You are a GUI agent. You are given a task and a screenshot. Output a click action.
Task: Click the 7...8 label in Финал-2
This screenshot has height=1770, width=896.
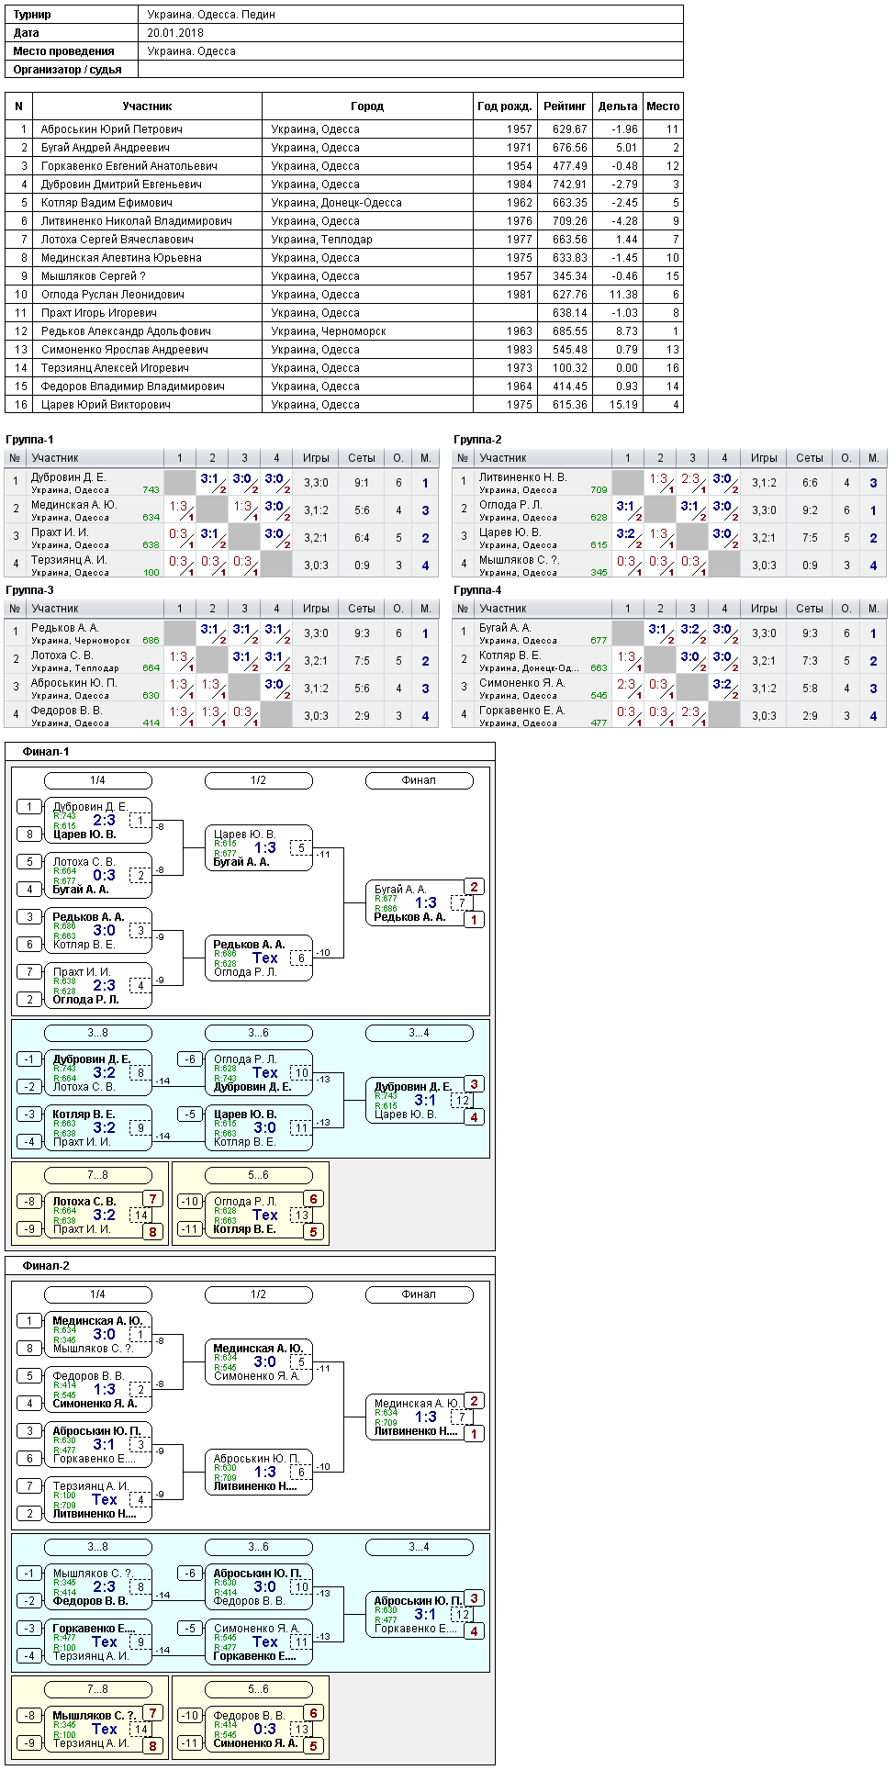[97, 1689]
